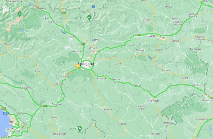Image resolution: width=213 pixels, height=139 pixels.
Task: Select the Kozjanski park label
Action: click(x=195, y=67)
